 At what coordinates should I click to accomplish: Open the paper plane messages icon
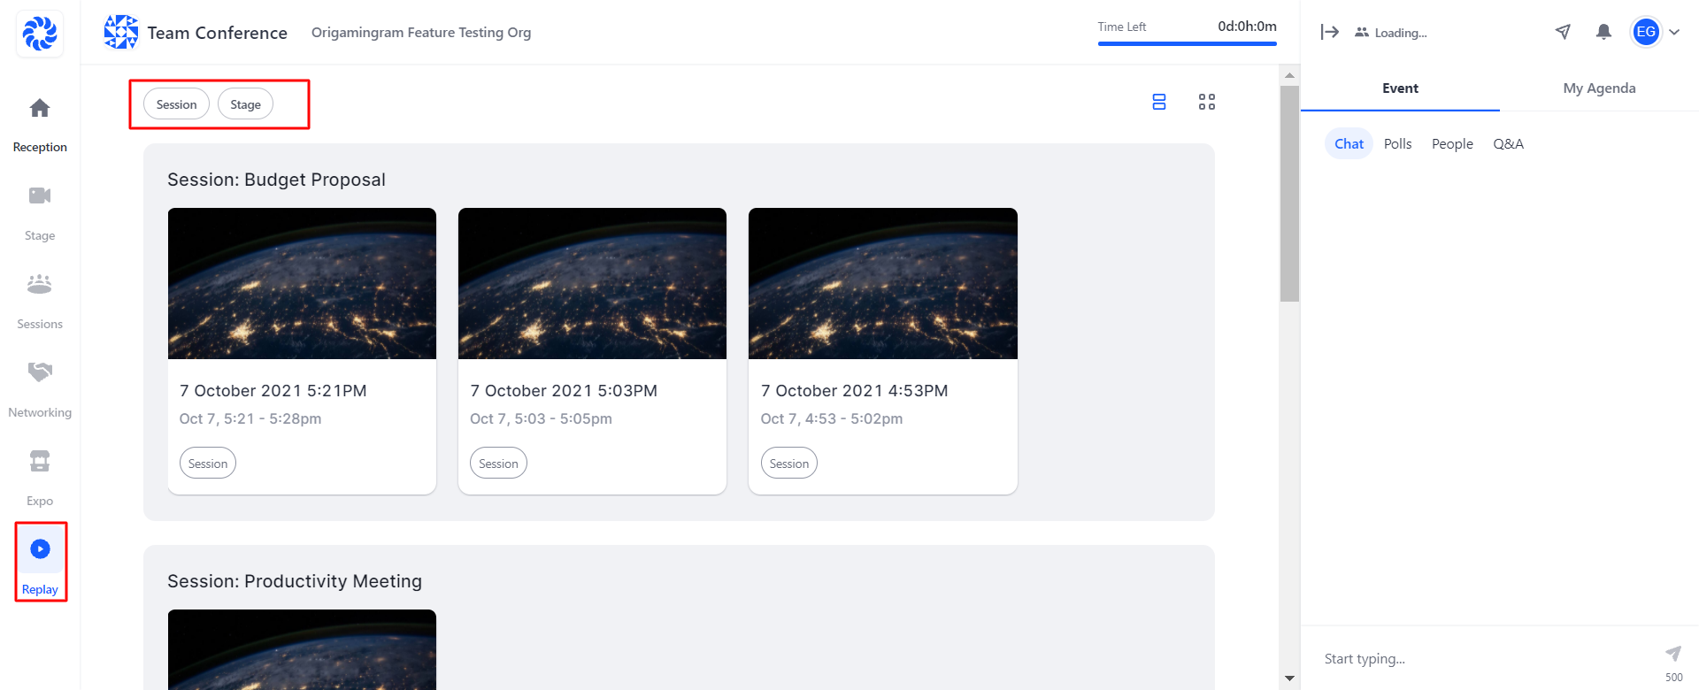(1564, 32)
